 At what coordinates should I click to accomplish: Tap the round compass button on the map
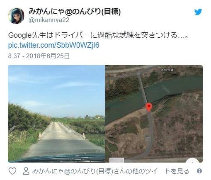[193, 161]
